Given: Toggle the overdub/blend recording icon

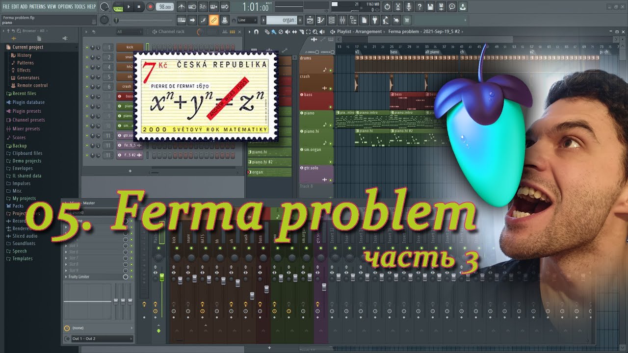Looking at the screenshot, I should pos(214,7).
